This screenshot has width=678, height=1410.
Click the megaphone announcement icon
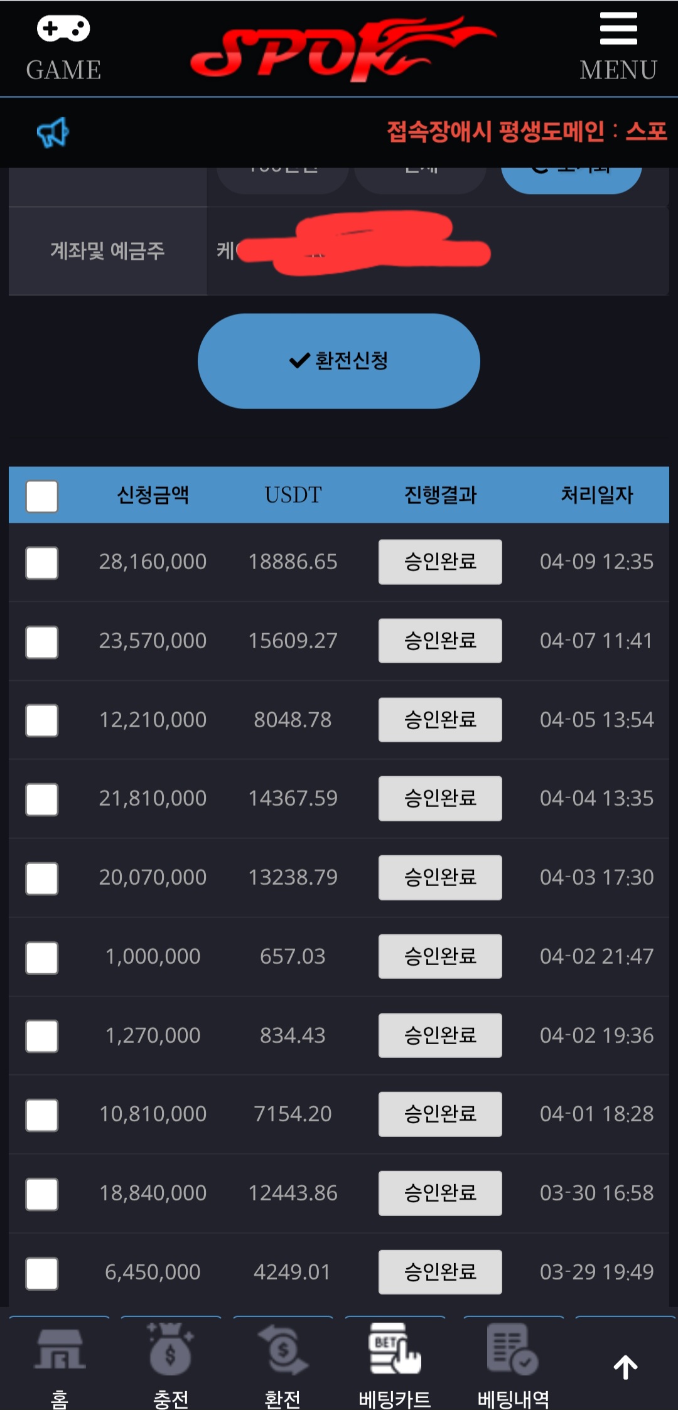(x=53, y=132)
